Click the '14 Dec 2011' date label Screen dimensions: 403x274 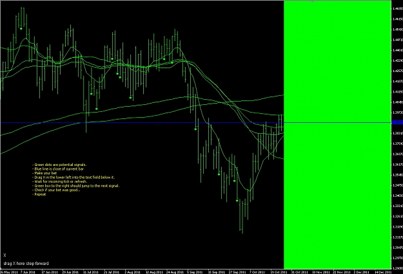point(383,272)
